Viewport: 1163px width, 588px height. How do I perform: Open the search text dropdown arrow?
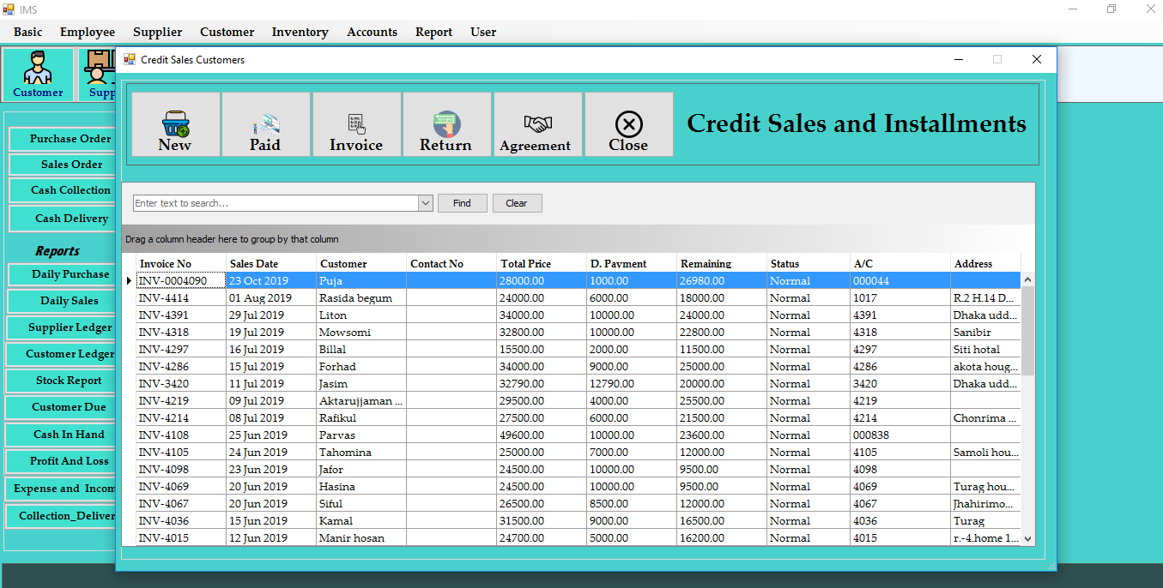point(426,202)
